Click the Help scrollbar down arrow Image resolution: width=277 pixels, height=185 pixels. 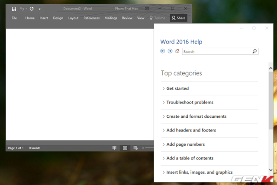click(271, 170)
